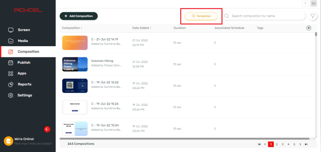The width and height of the screenshot is (321, 152).
Task: Click 'Added by Pickcel Dem...' text
Action: 107,65
